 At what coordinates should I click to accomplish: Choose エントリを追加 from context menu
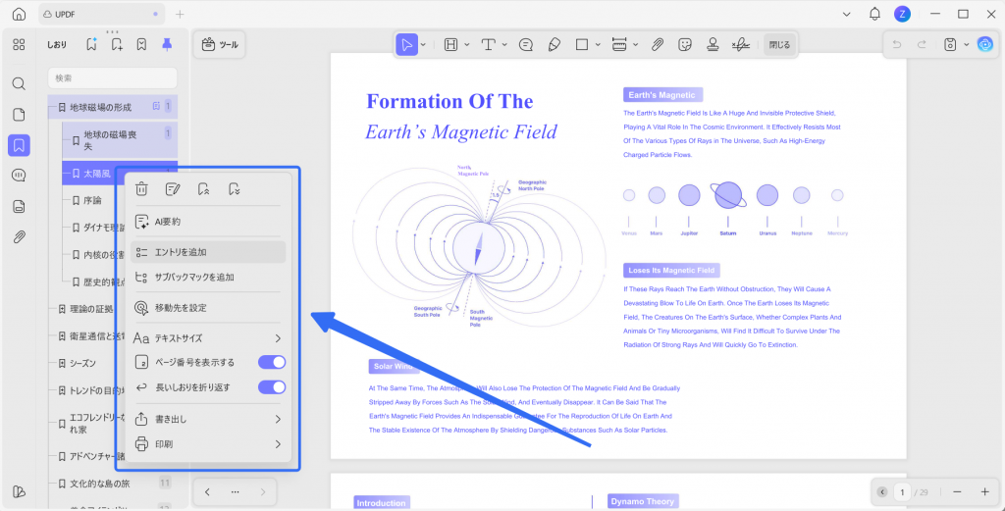tap(208, 252)
